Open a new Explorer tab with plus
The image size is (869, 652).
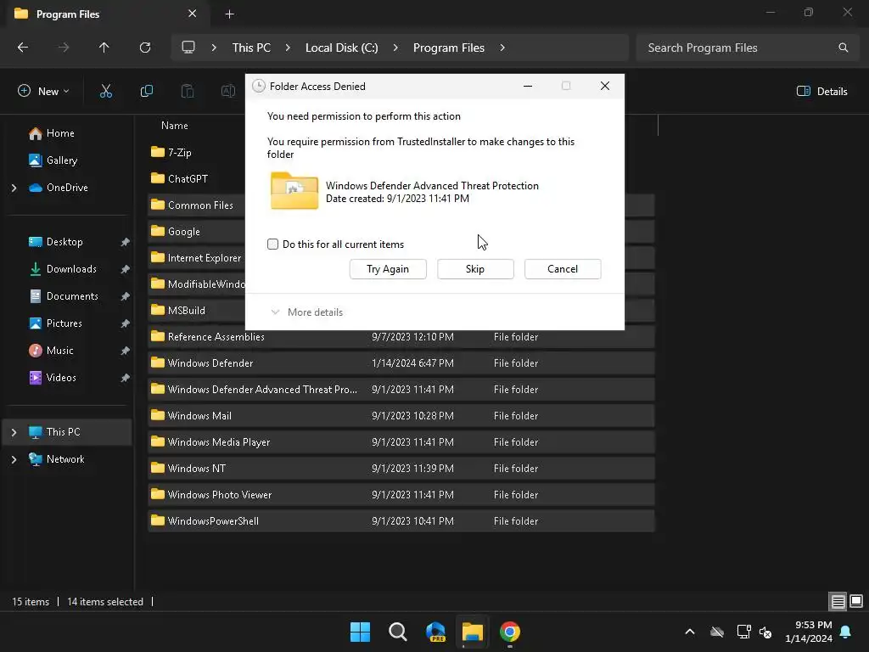pyautogui.click(x=229, y=14)
